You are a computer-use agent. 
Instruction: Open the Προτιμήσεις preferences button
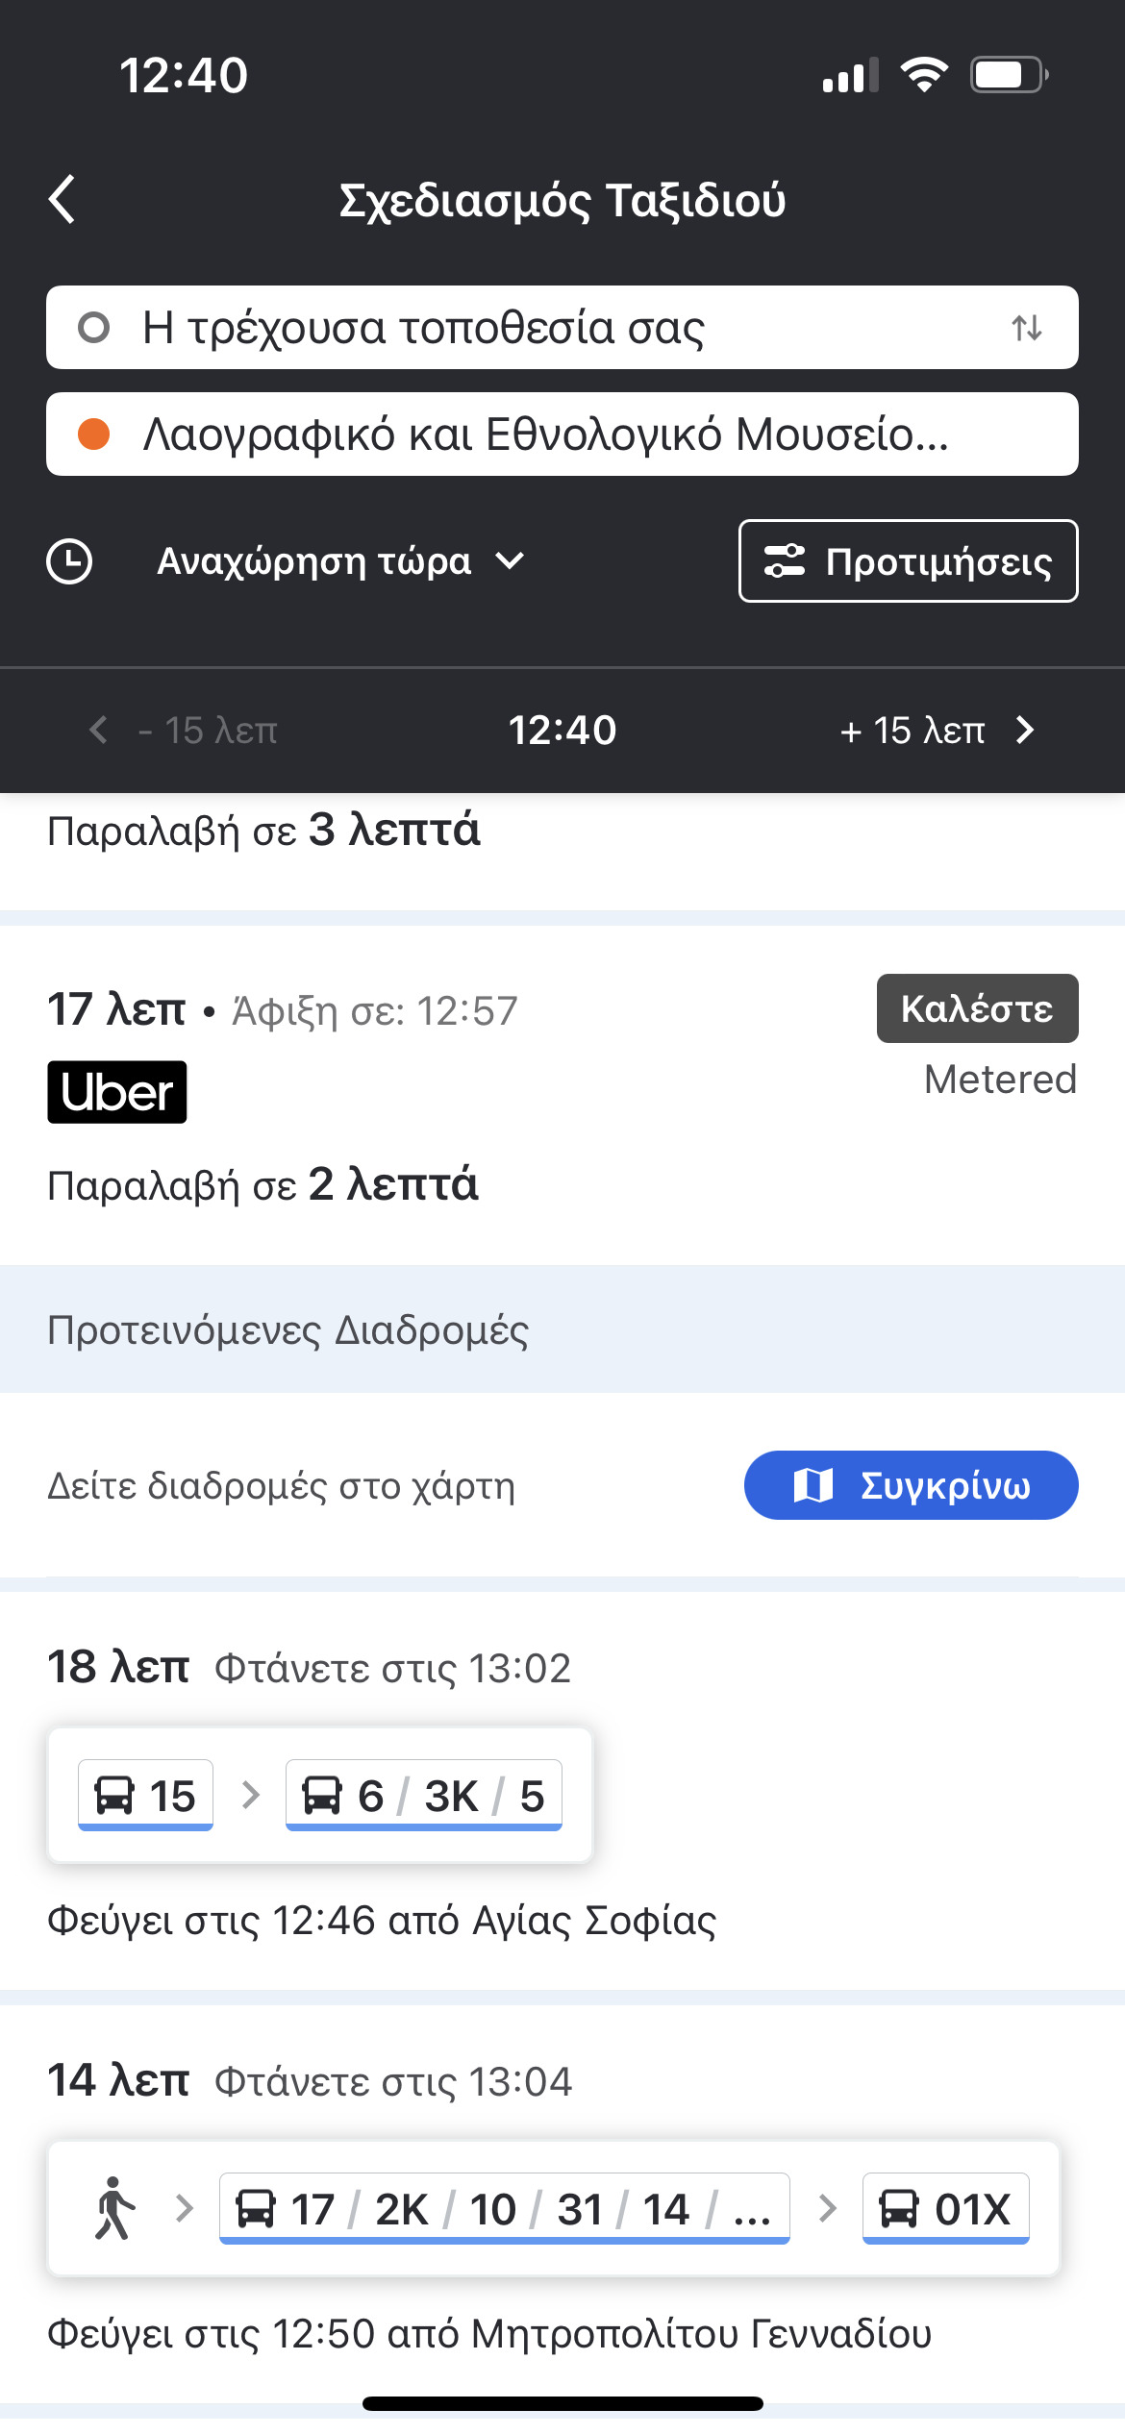tap(908, 561)
